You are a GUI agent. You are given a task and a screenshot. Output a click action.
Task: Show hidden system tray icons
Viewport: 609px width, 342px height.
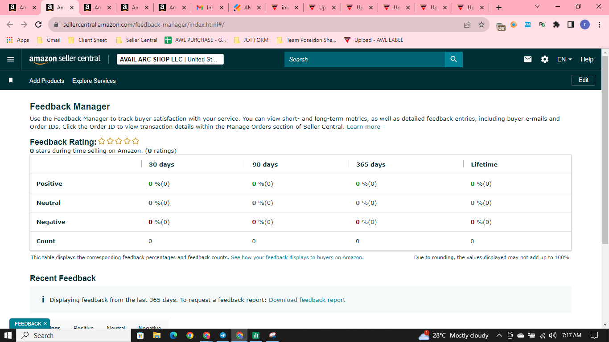[x=499, y=335]
